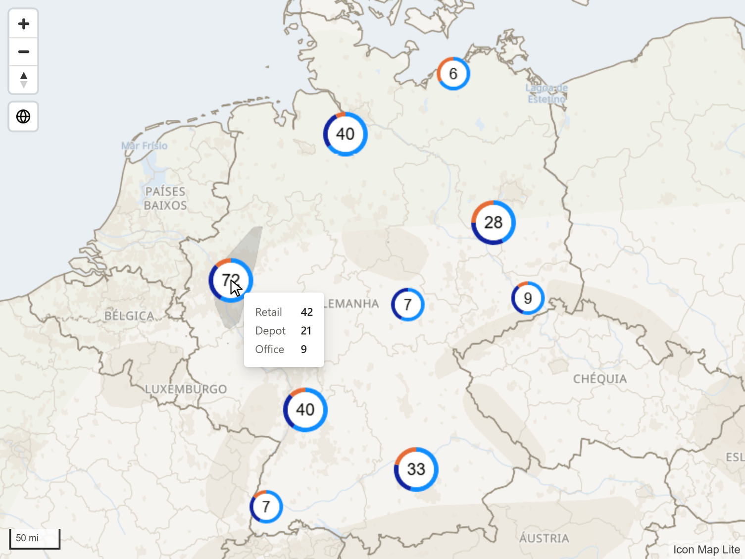The height and width of the screenshot is (559, 745).
Task: Click the LUXEMBURGO map label
Action: click(186, 389)
